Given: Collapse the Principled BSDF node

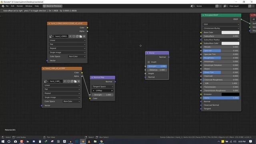Looking at the screenshot, I should click(x=203, y=15).
